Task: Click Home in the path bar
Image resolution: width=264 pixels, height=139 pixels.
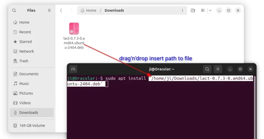Action: [x=88, y=11]
